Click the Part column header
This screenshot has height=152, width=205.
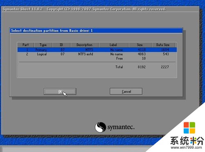click(x=25, y=45)
